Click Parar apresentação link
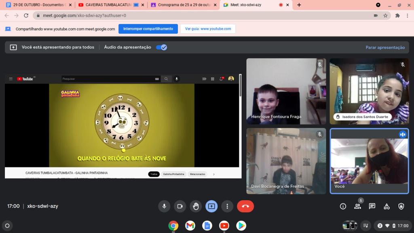Viewport: 414px width, 233px height. (x=385, y=47)
